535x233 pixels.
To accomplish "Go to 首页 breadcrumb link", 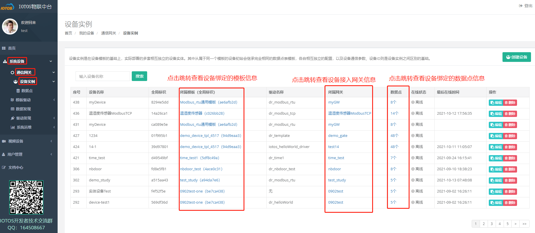I will 68,33.
